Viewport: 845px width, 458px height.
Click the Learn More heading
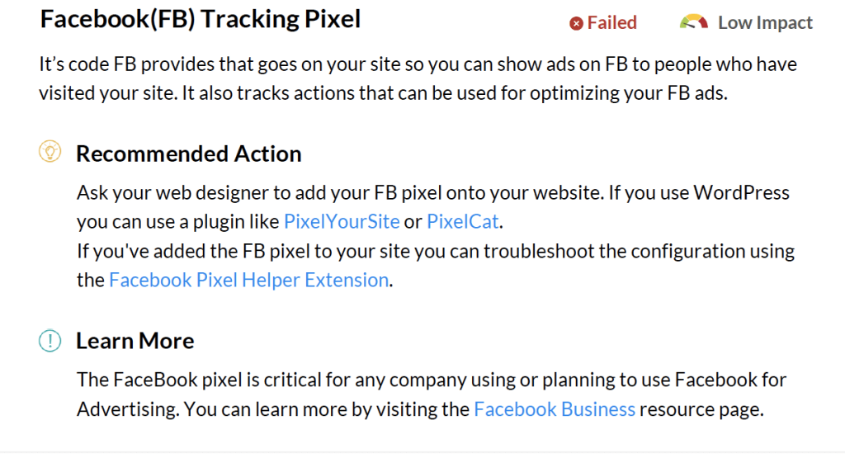pyautogui.click(x=135, y=341)
